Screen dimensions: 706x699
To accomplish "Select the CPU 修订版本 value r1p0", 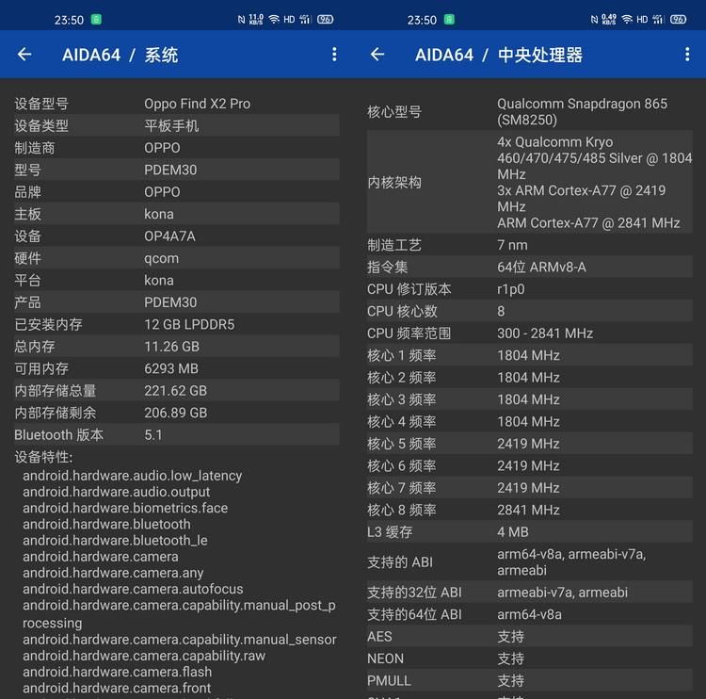I will [x=510, y=289].
